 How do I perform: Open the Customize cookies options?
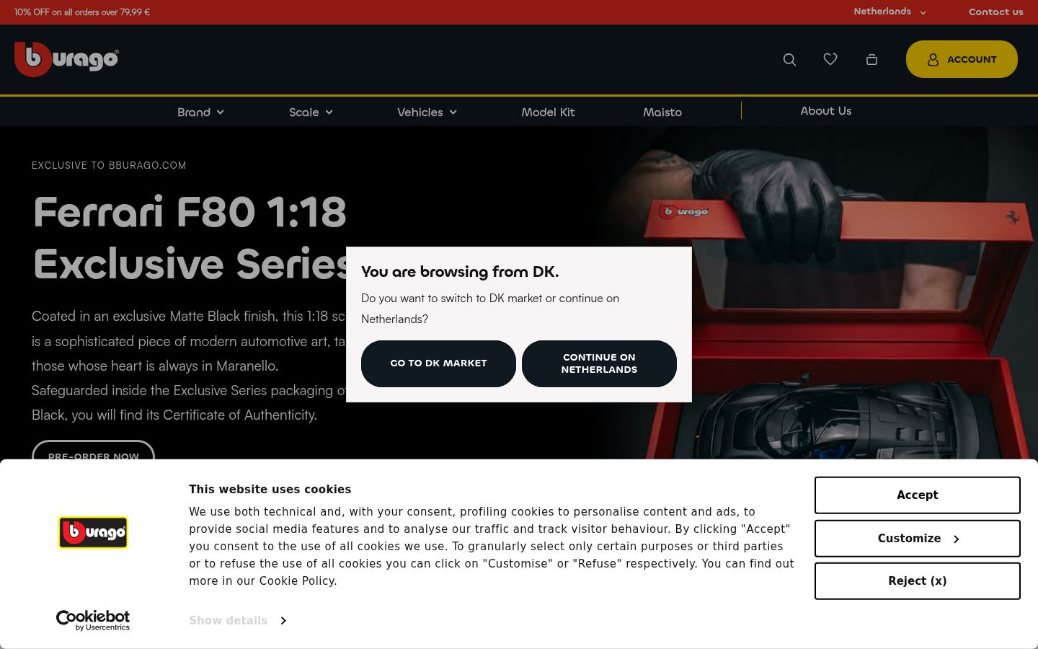(x=917, y=539)
